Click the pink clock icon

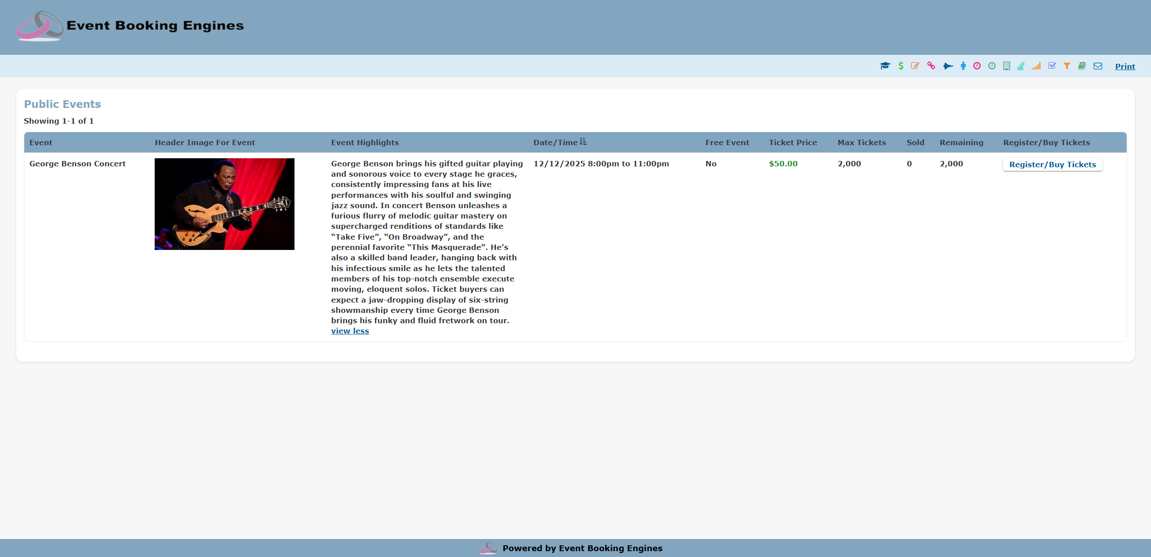point(977,66)
